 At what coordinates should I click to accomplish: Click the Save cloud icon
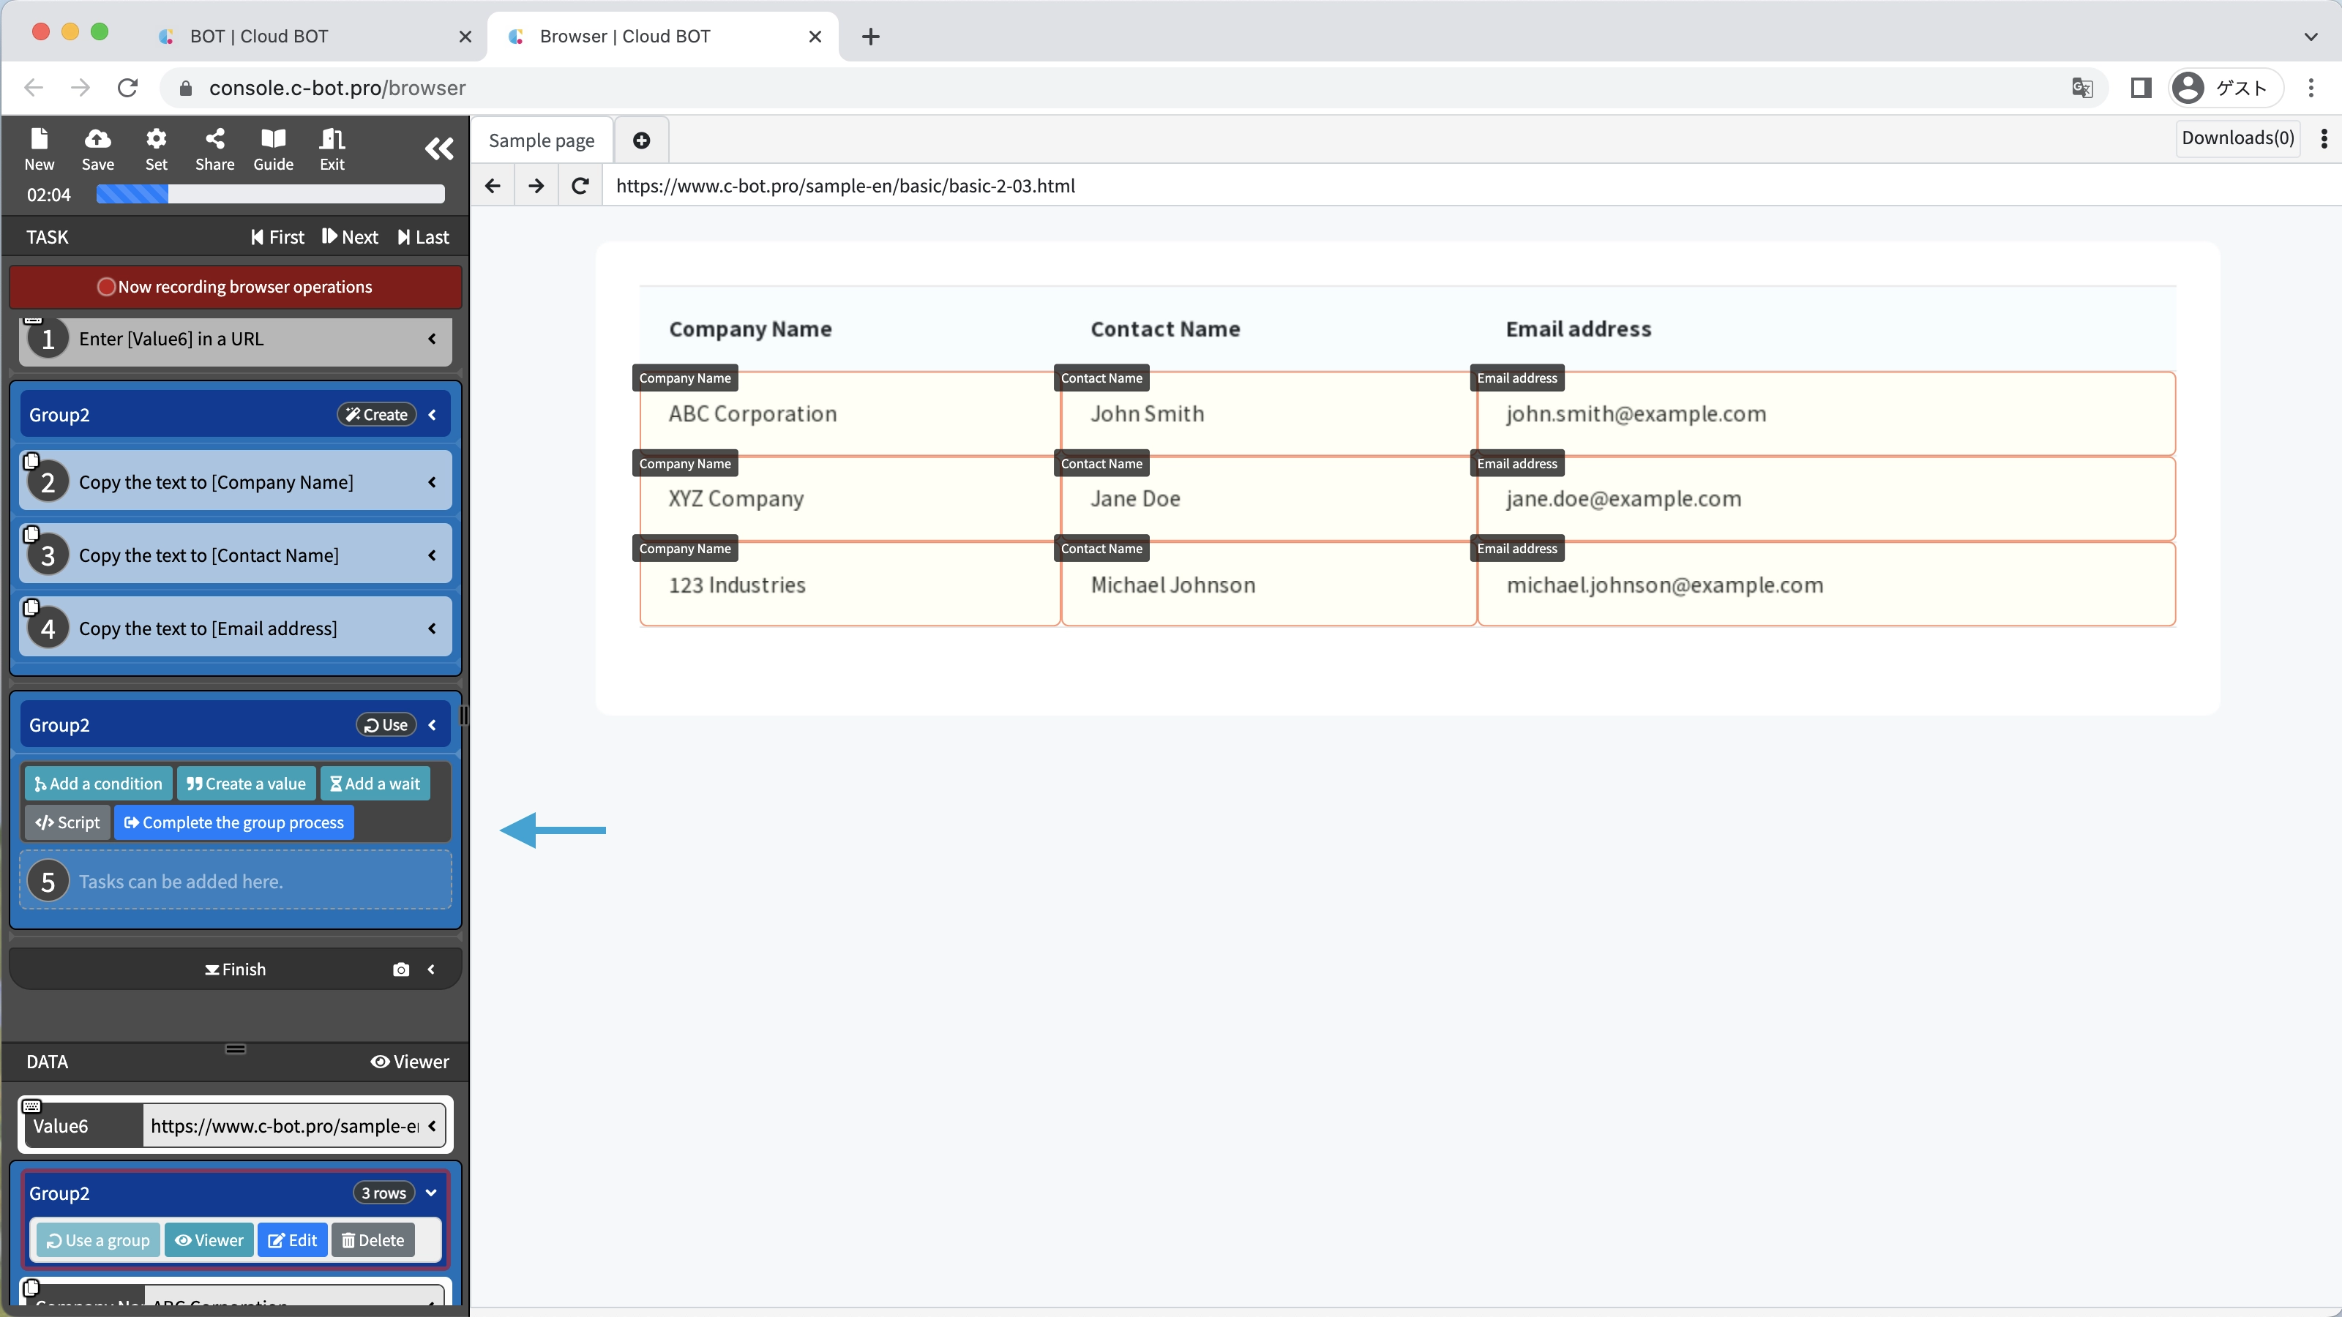tap(97, 149)
